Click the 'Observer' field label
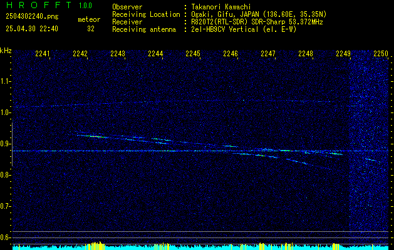The height and width of the screenshot is (250, 394). (127, 7)
